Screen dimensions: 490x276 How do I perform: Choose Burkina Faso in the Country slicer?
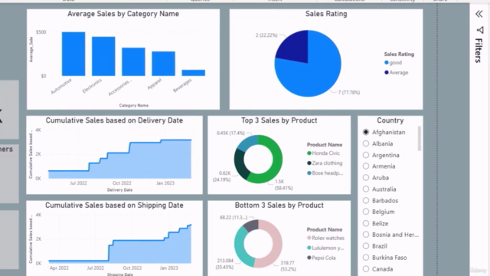click(384, 258)
